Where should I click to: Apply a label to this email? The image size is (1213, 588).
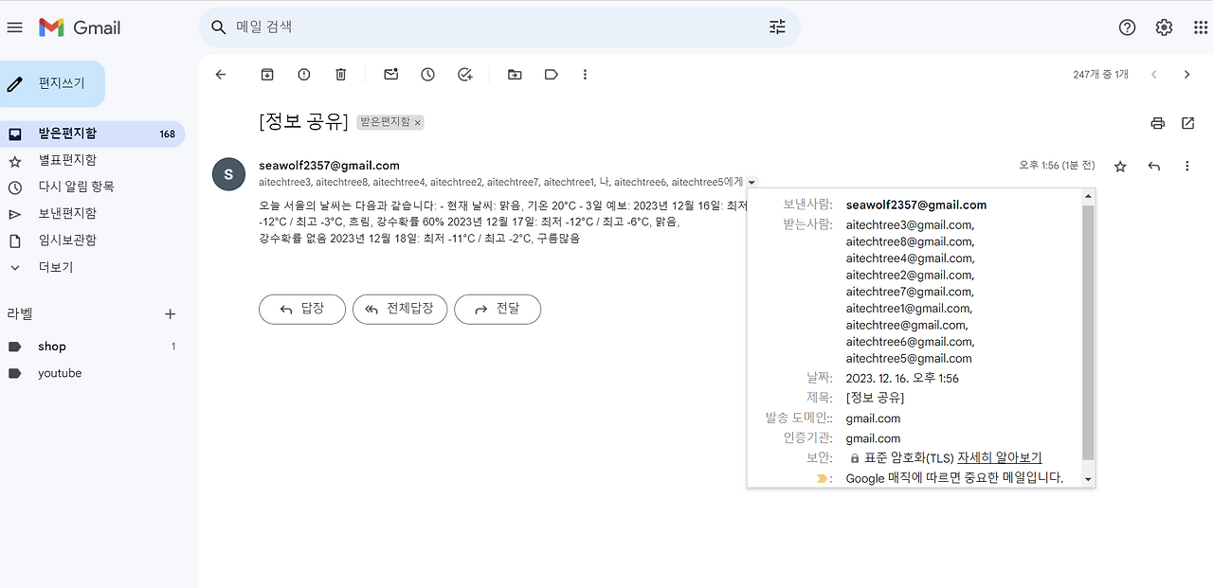551,74
